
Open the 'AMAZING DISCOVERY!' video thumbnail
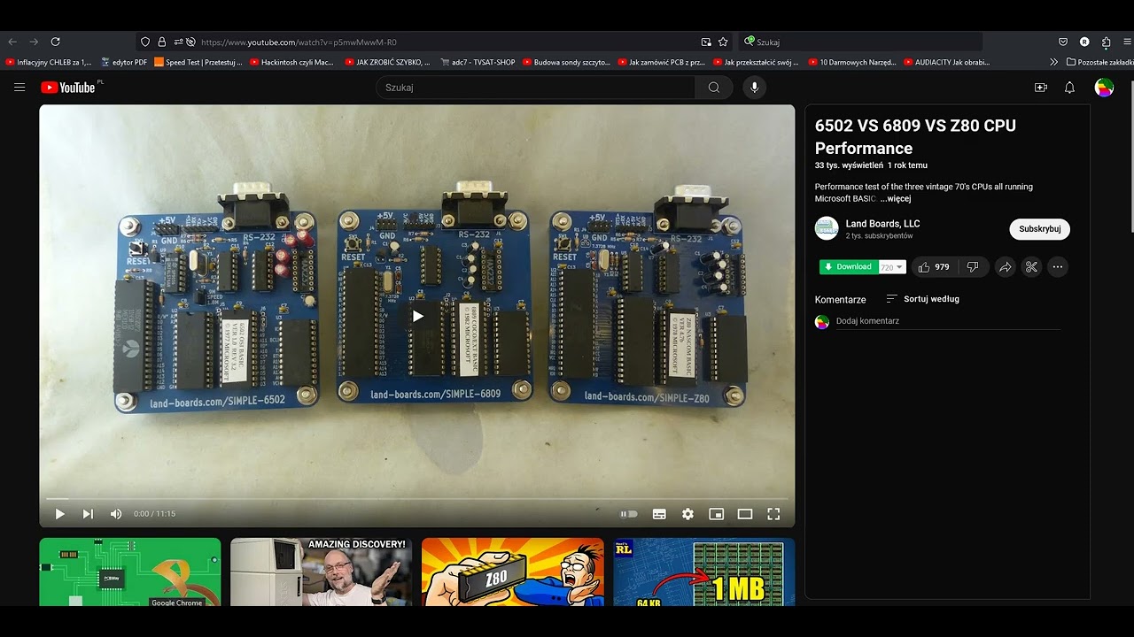click(x=321, y=572)
